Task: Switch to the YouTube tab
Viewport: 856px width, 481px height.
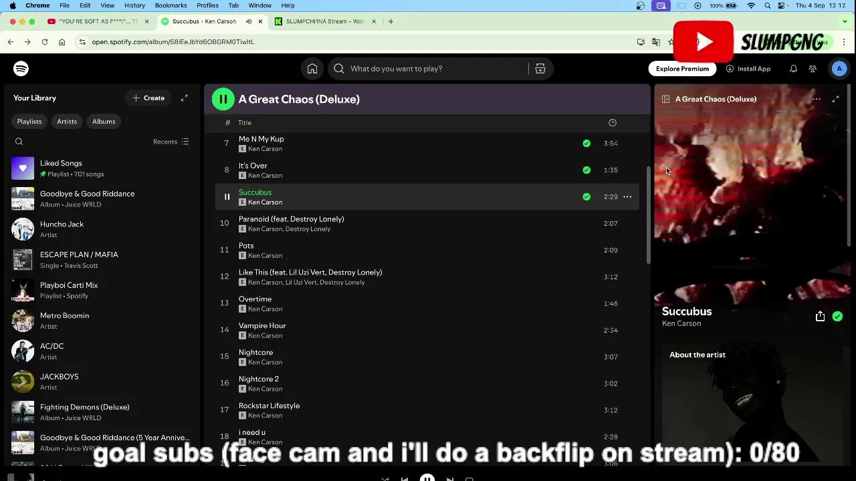Action: [x=98, y=21]
